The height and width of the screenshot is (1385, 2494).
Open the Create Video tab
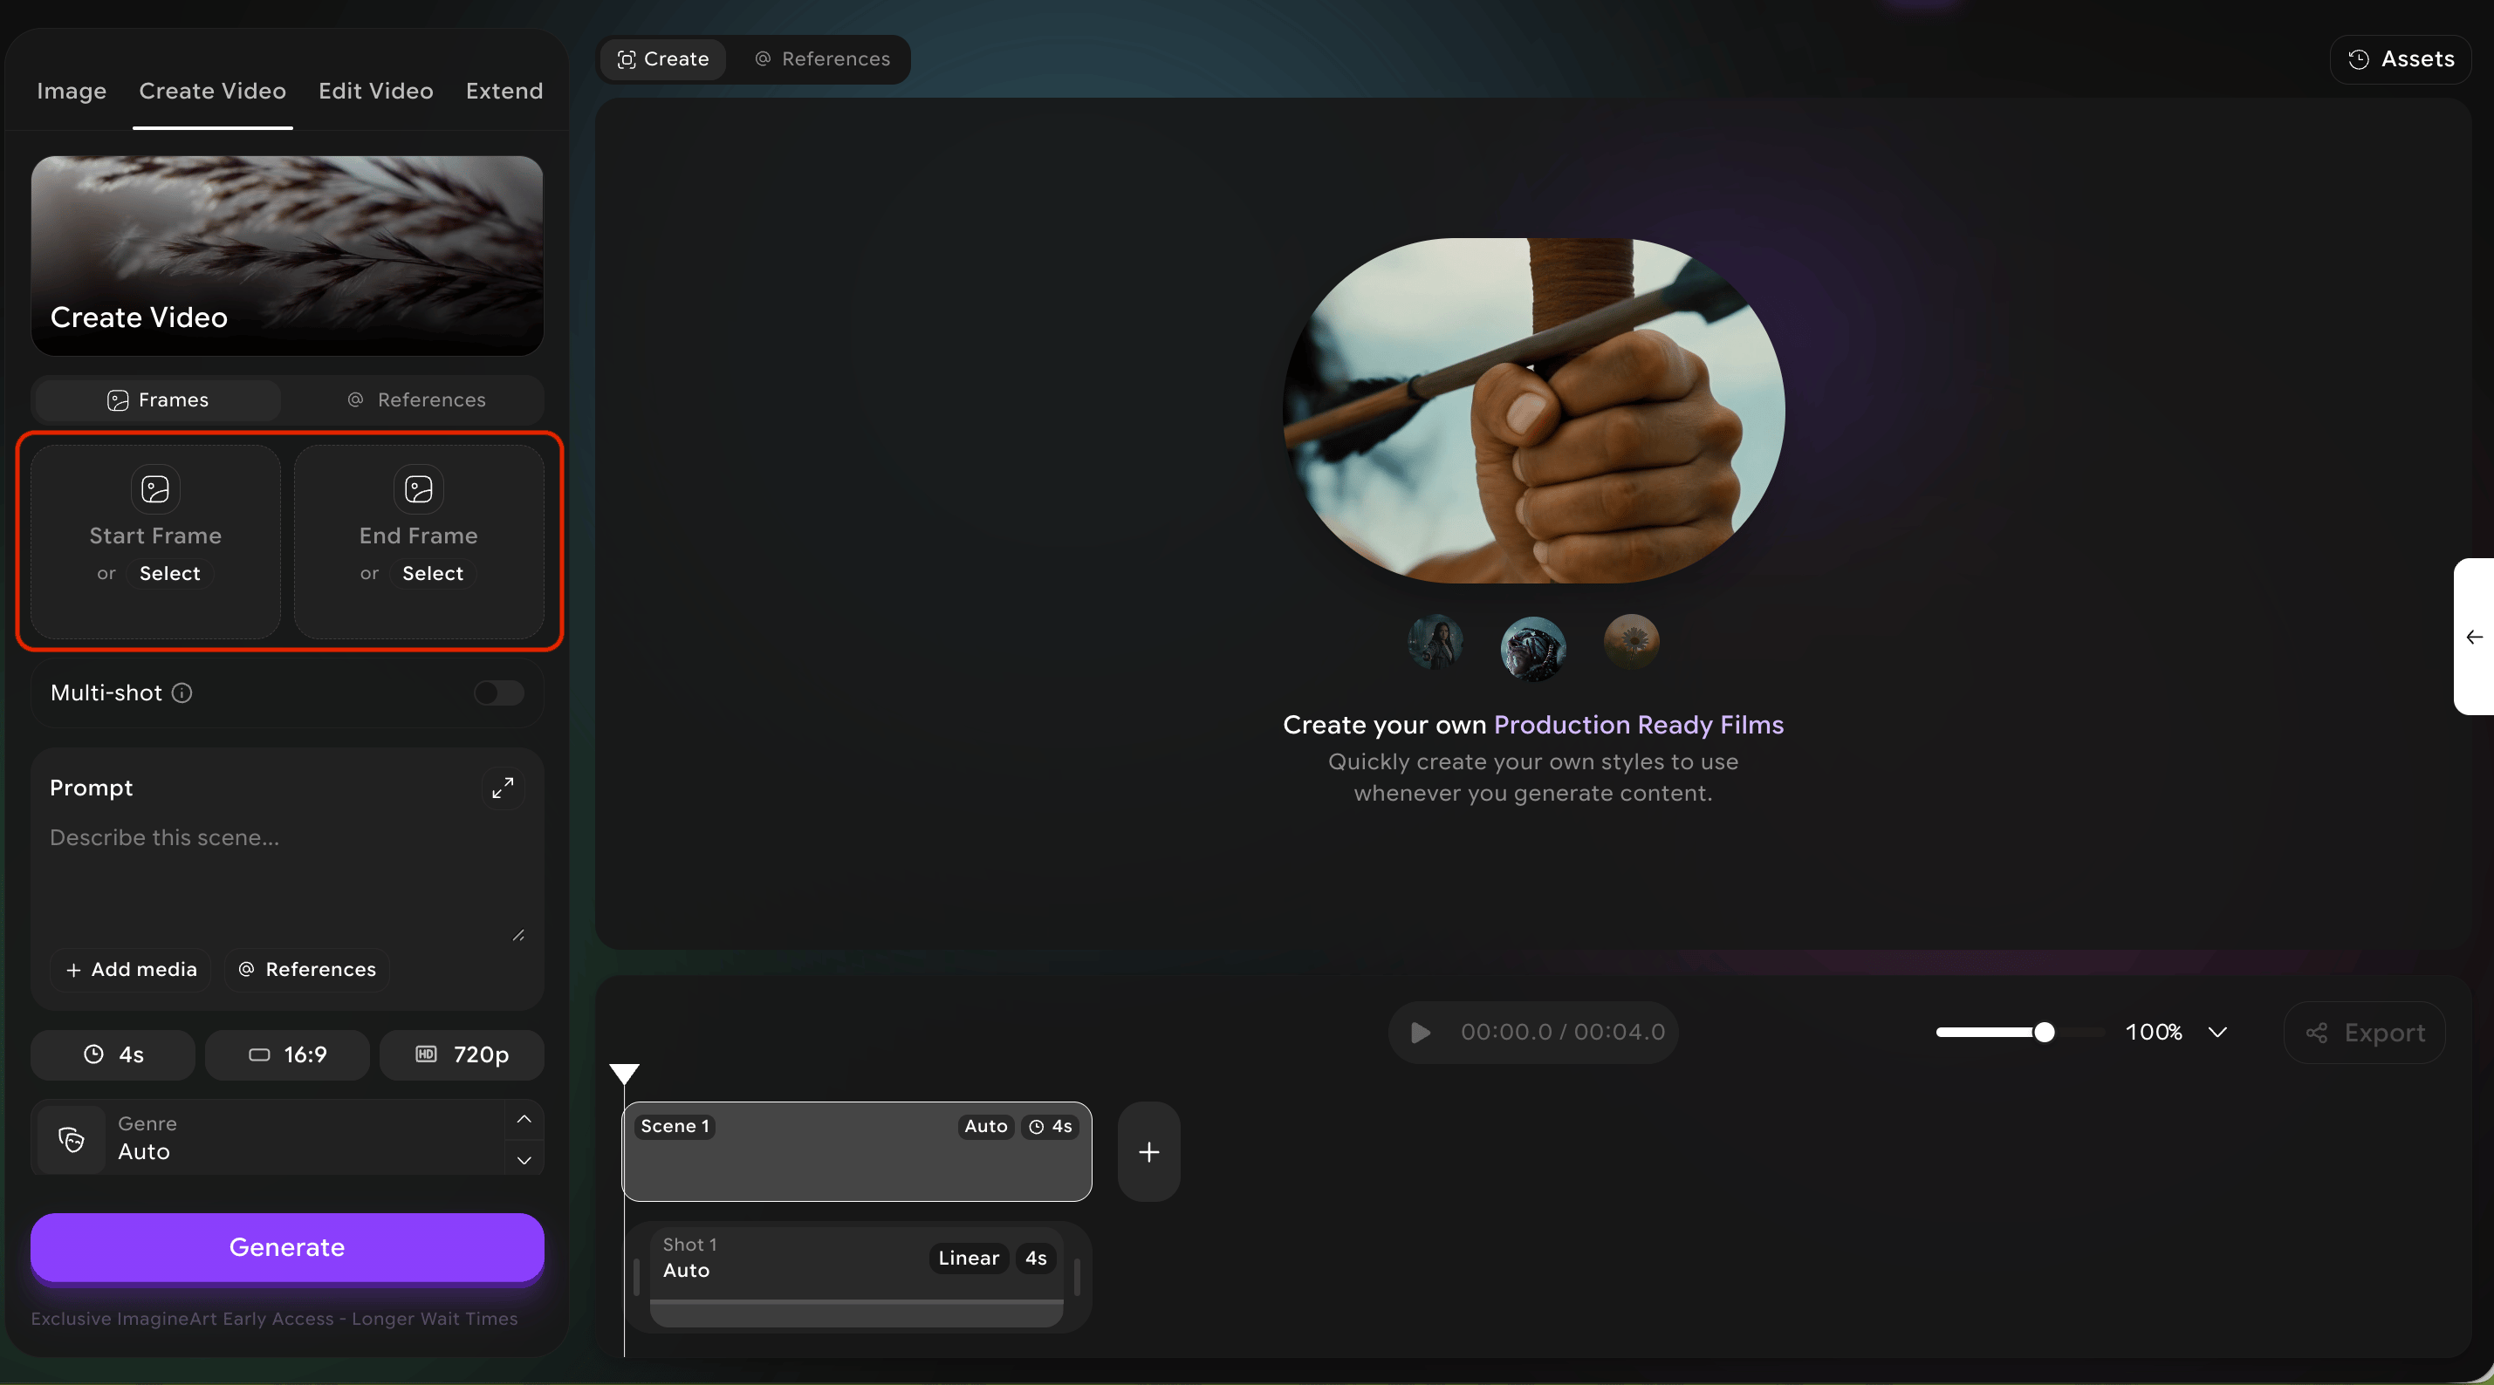click(212, 91)
